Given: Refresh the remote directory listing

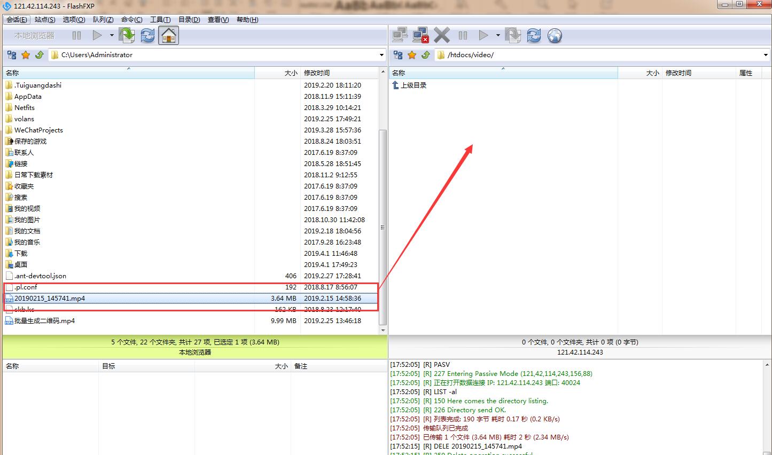Looking at the screenshot, I should click(533, 36).
